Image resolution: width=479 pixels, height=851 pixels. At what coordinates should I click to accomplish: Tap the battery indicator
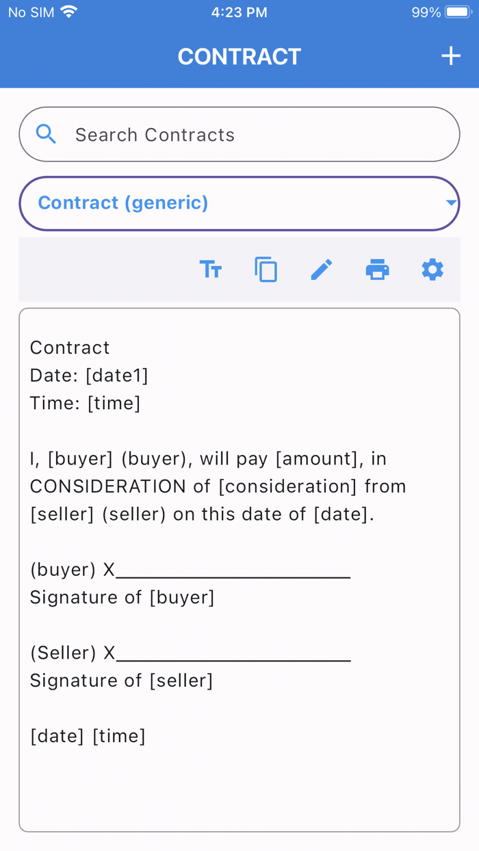[457, 11]
